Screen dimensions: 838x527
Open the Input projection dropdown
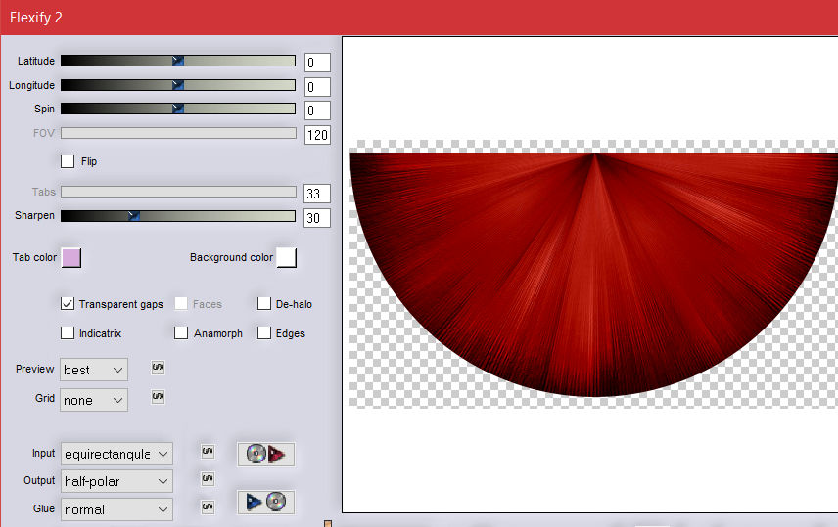click(x=116, y=454)
